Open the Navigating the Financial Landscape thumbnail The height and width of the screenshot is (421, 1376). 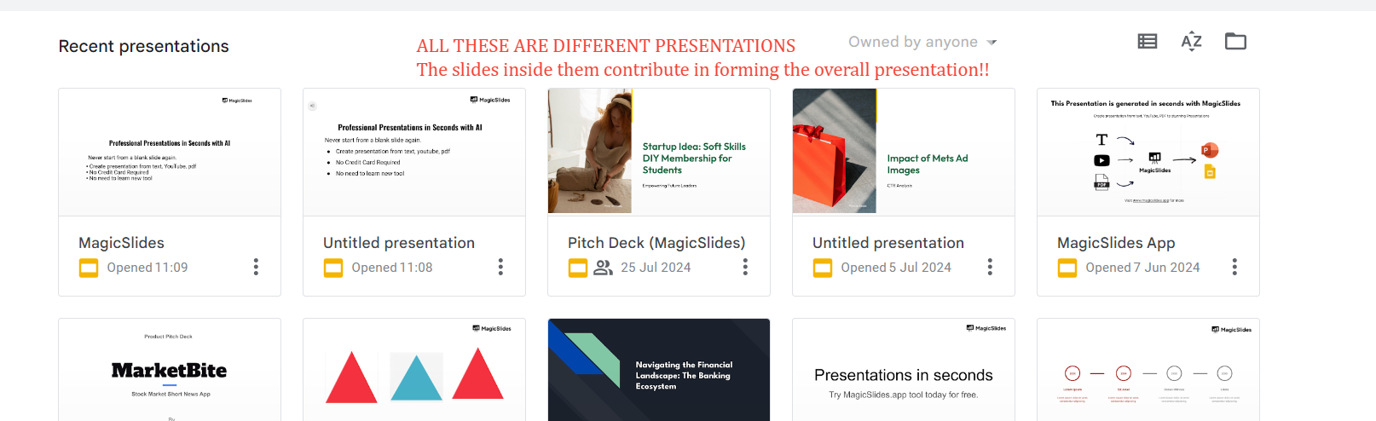point(659,370)
